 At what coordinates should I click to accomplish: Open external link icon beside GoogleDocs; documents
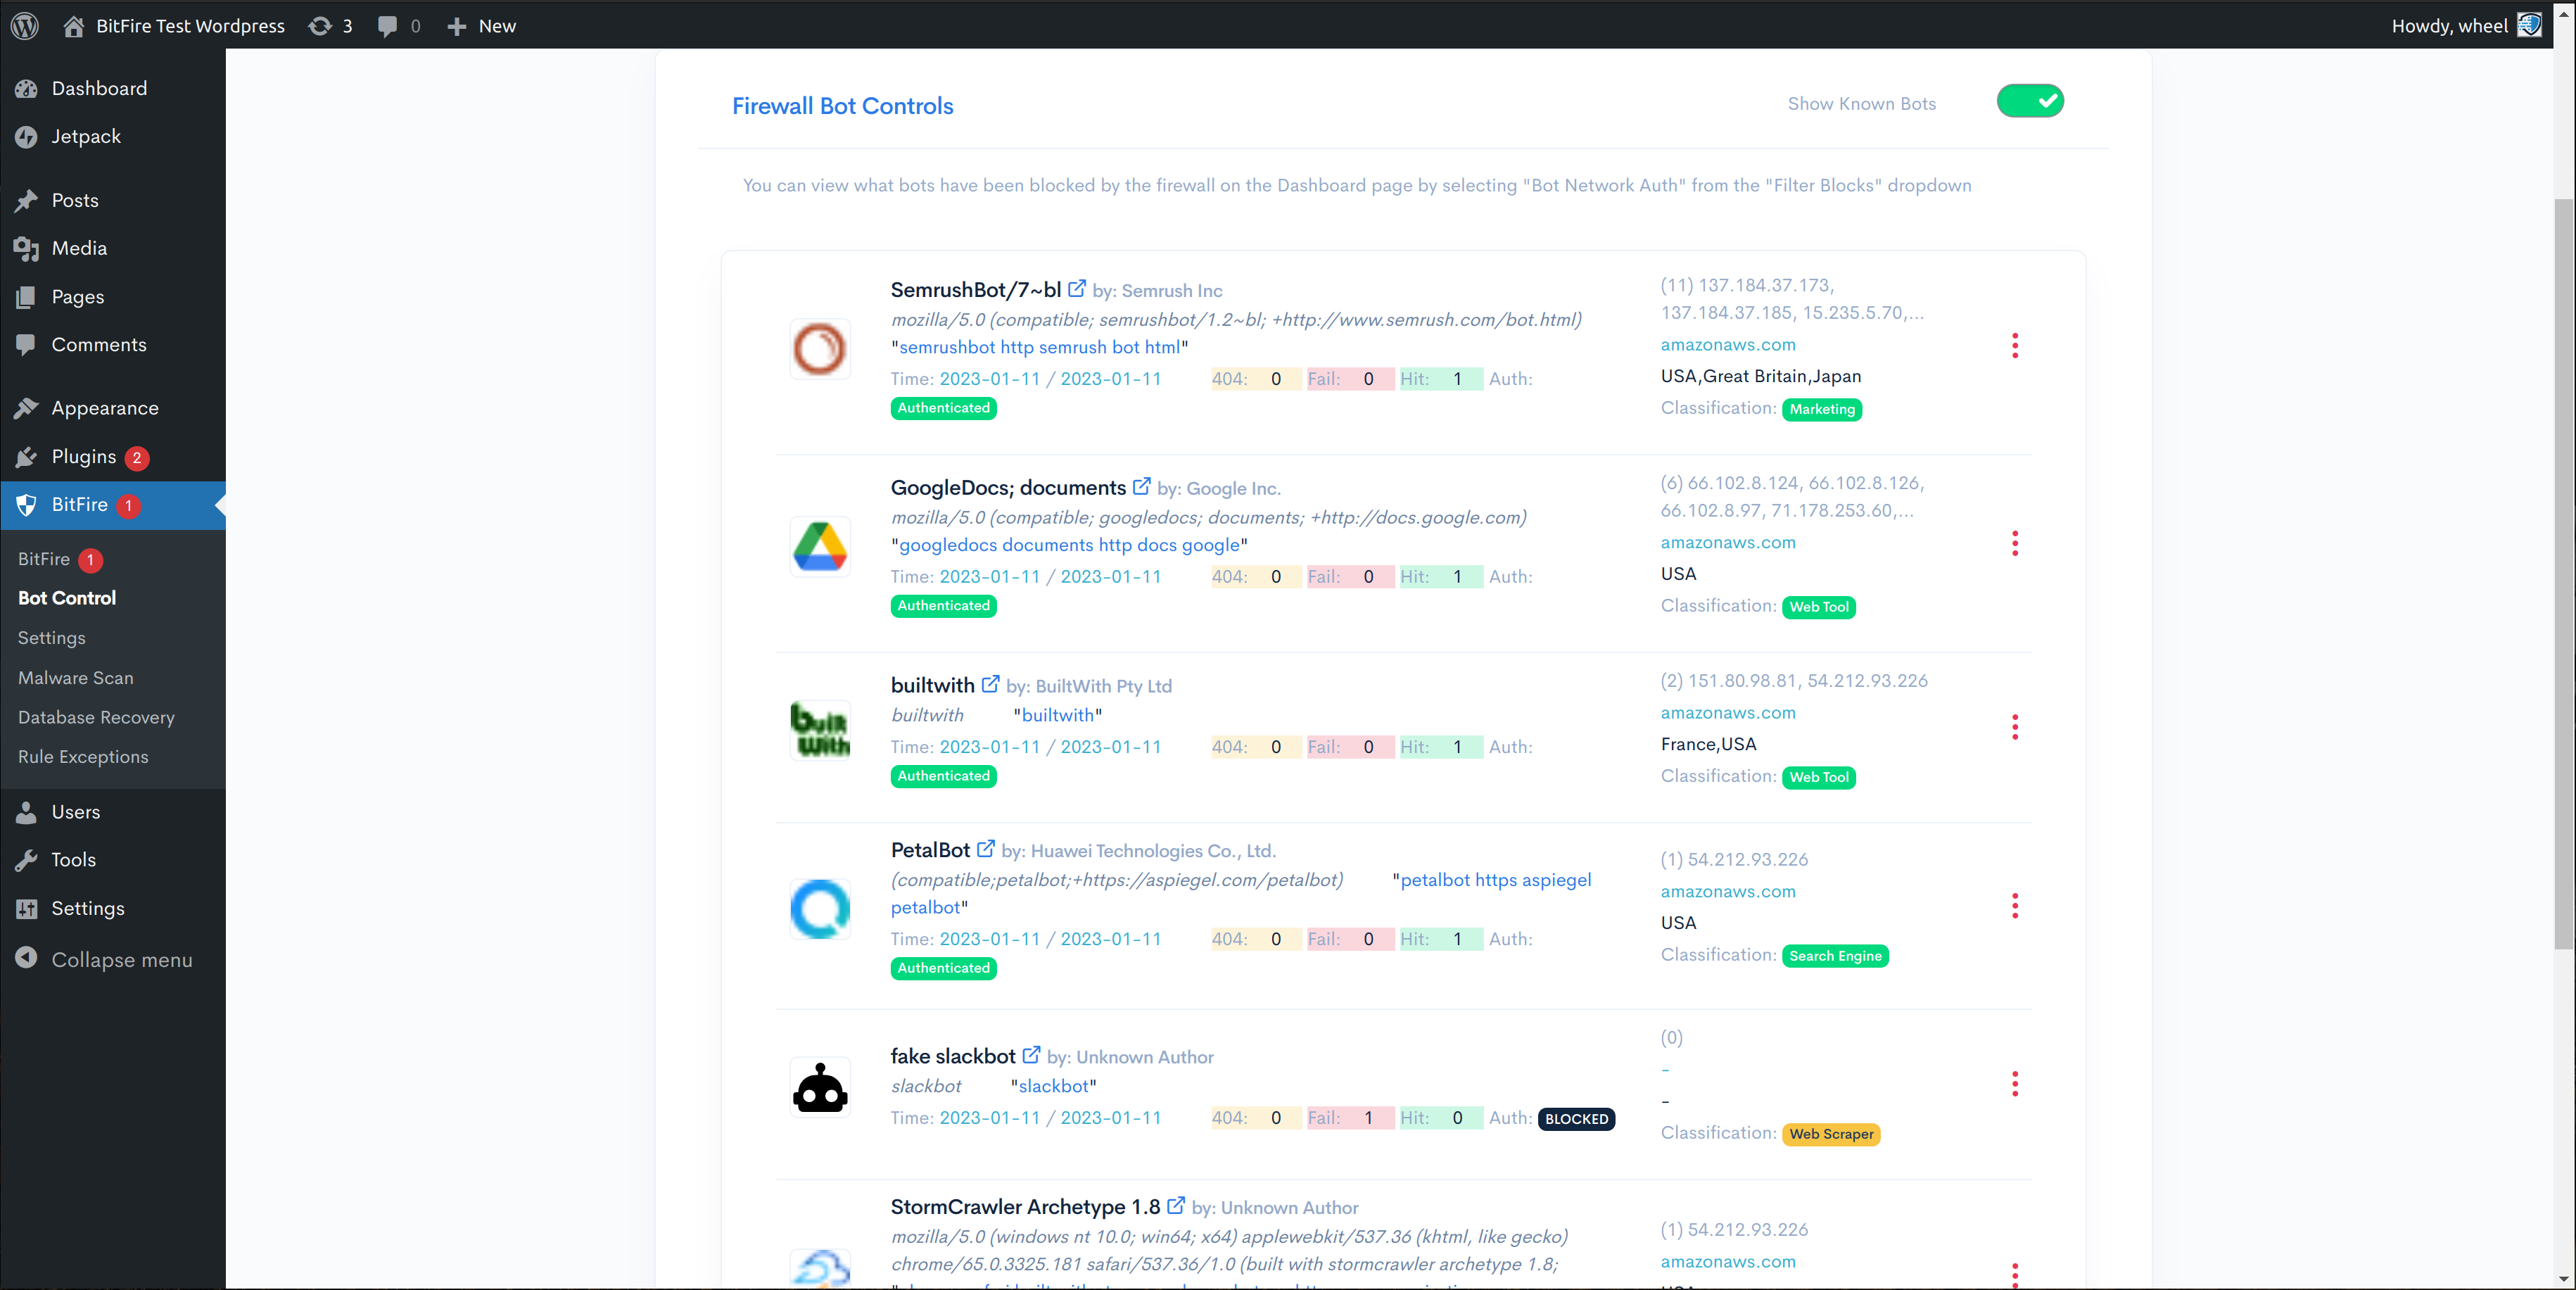[1141, 487]
